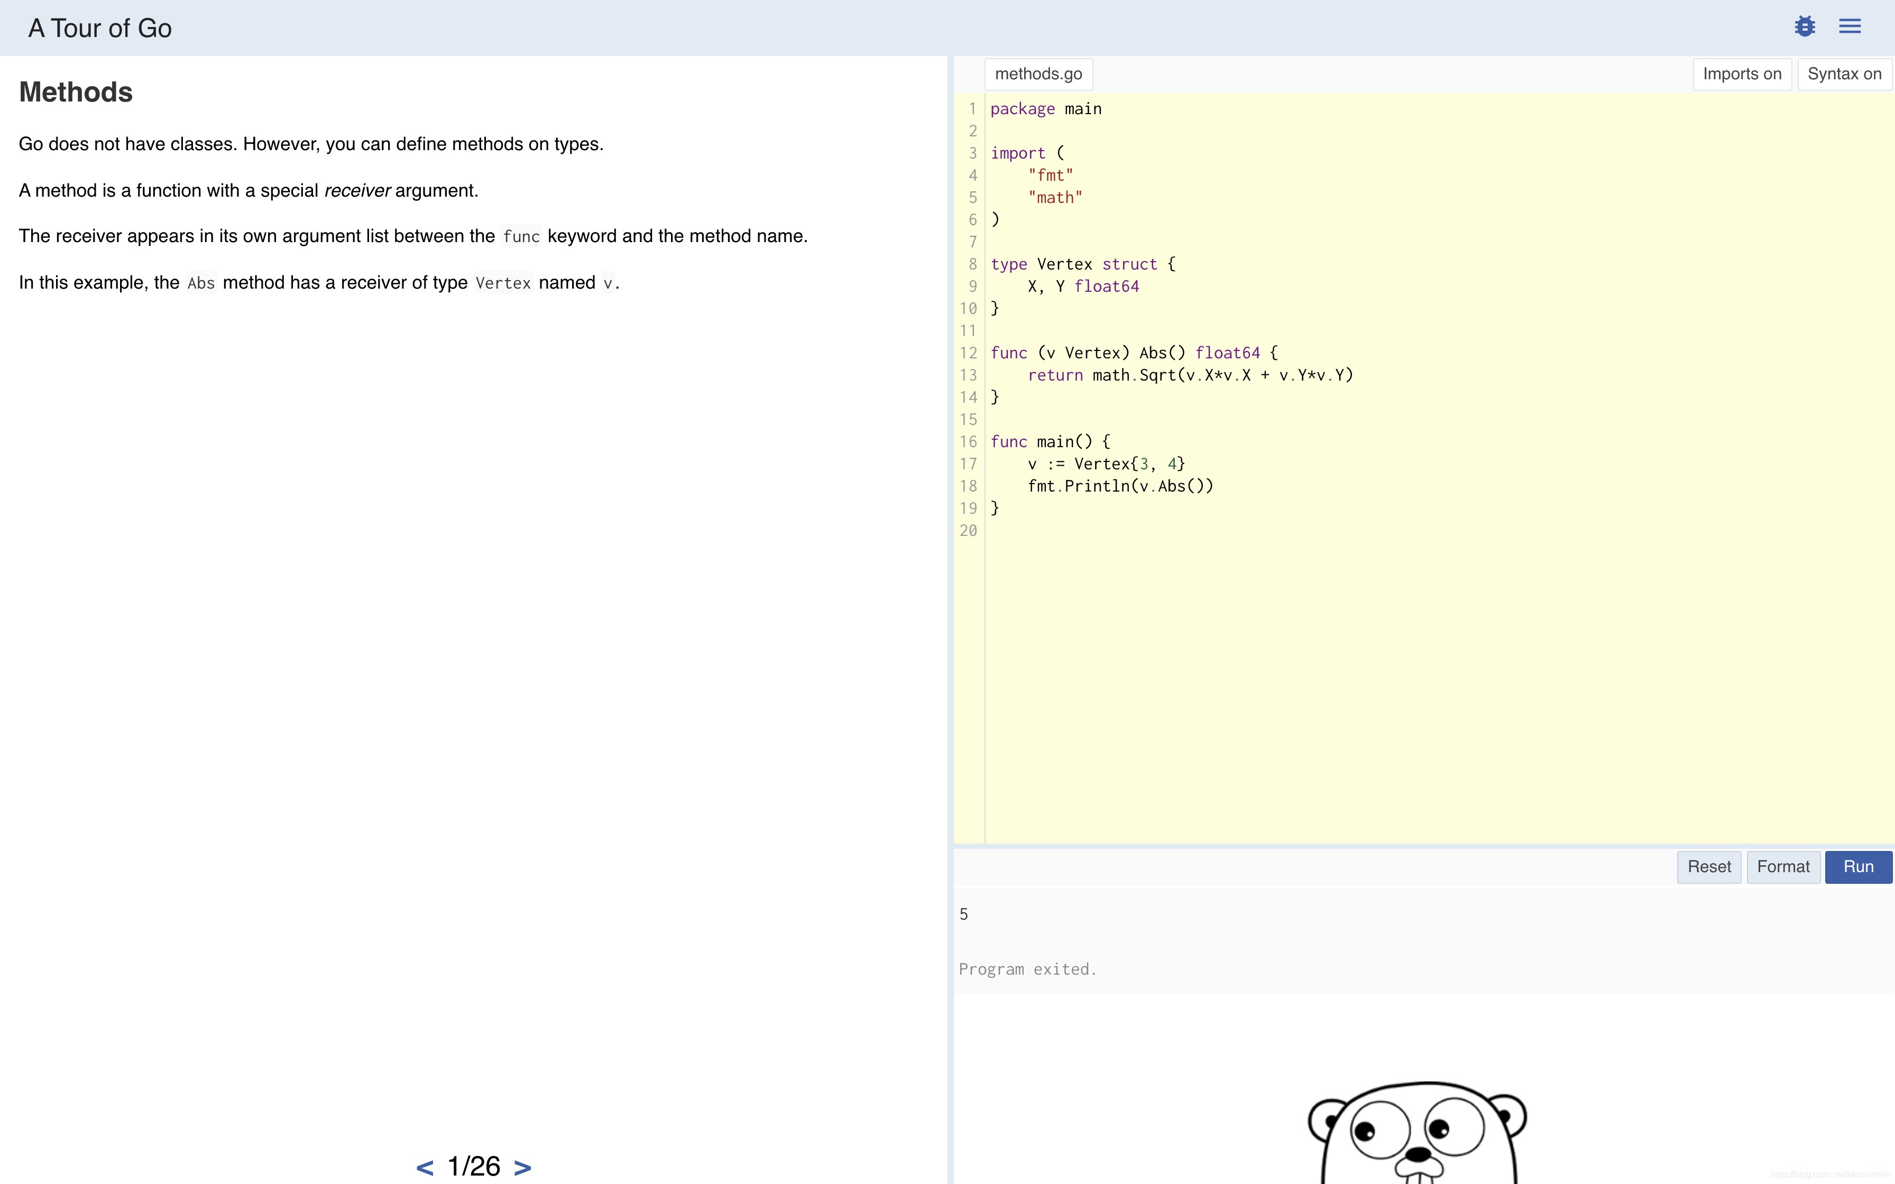Click the fmt.Println line in editor
This screenshot has height=1184, width=1895.
tap(1120, 486)
